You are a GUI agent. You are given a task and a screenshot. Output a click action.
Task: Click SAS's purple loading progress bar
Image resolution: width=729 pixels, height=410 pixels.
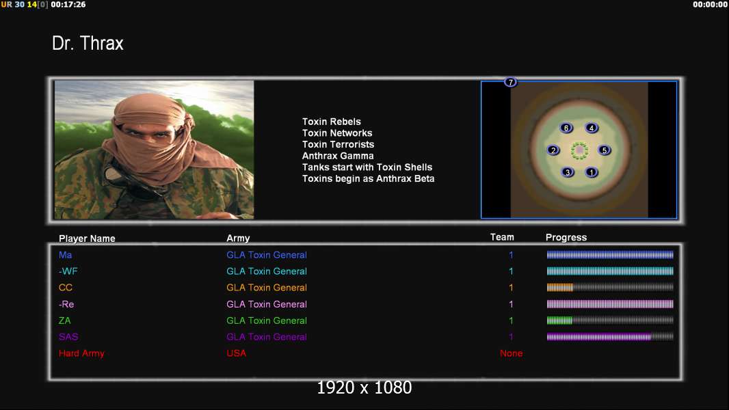(x=610, y=337)
